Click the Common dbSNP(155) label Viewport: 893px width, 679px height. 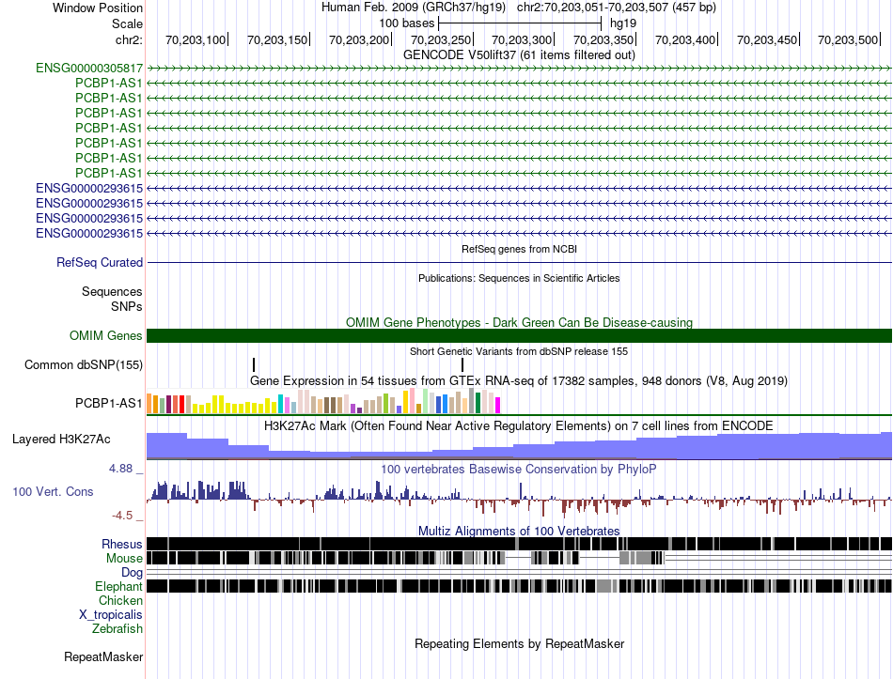[x=84, y=364]
